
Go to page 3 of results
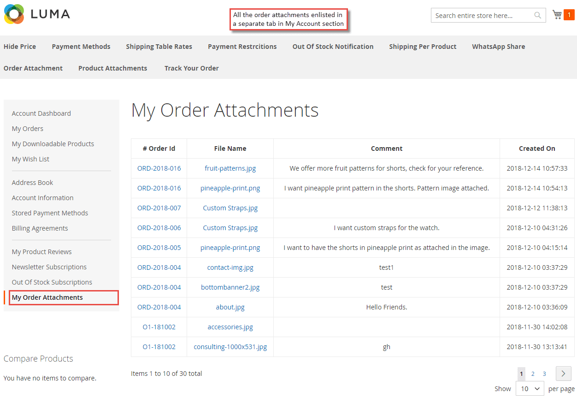click(544, 374)
